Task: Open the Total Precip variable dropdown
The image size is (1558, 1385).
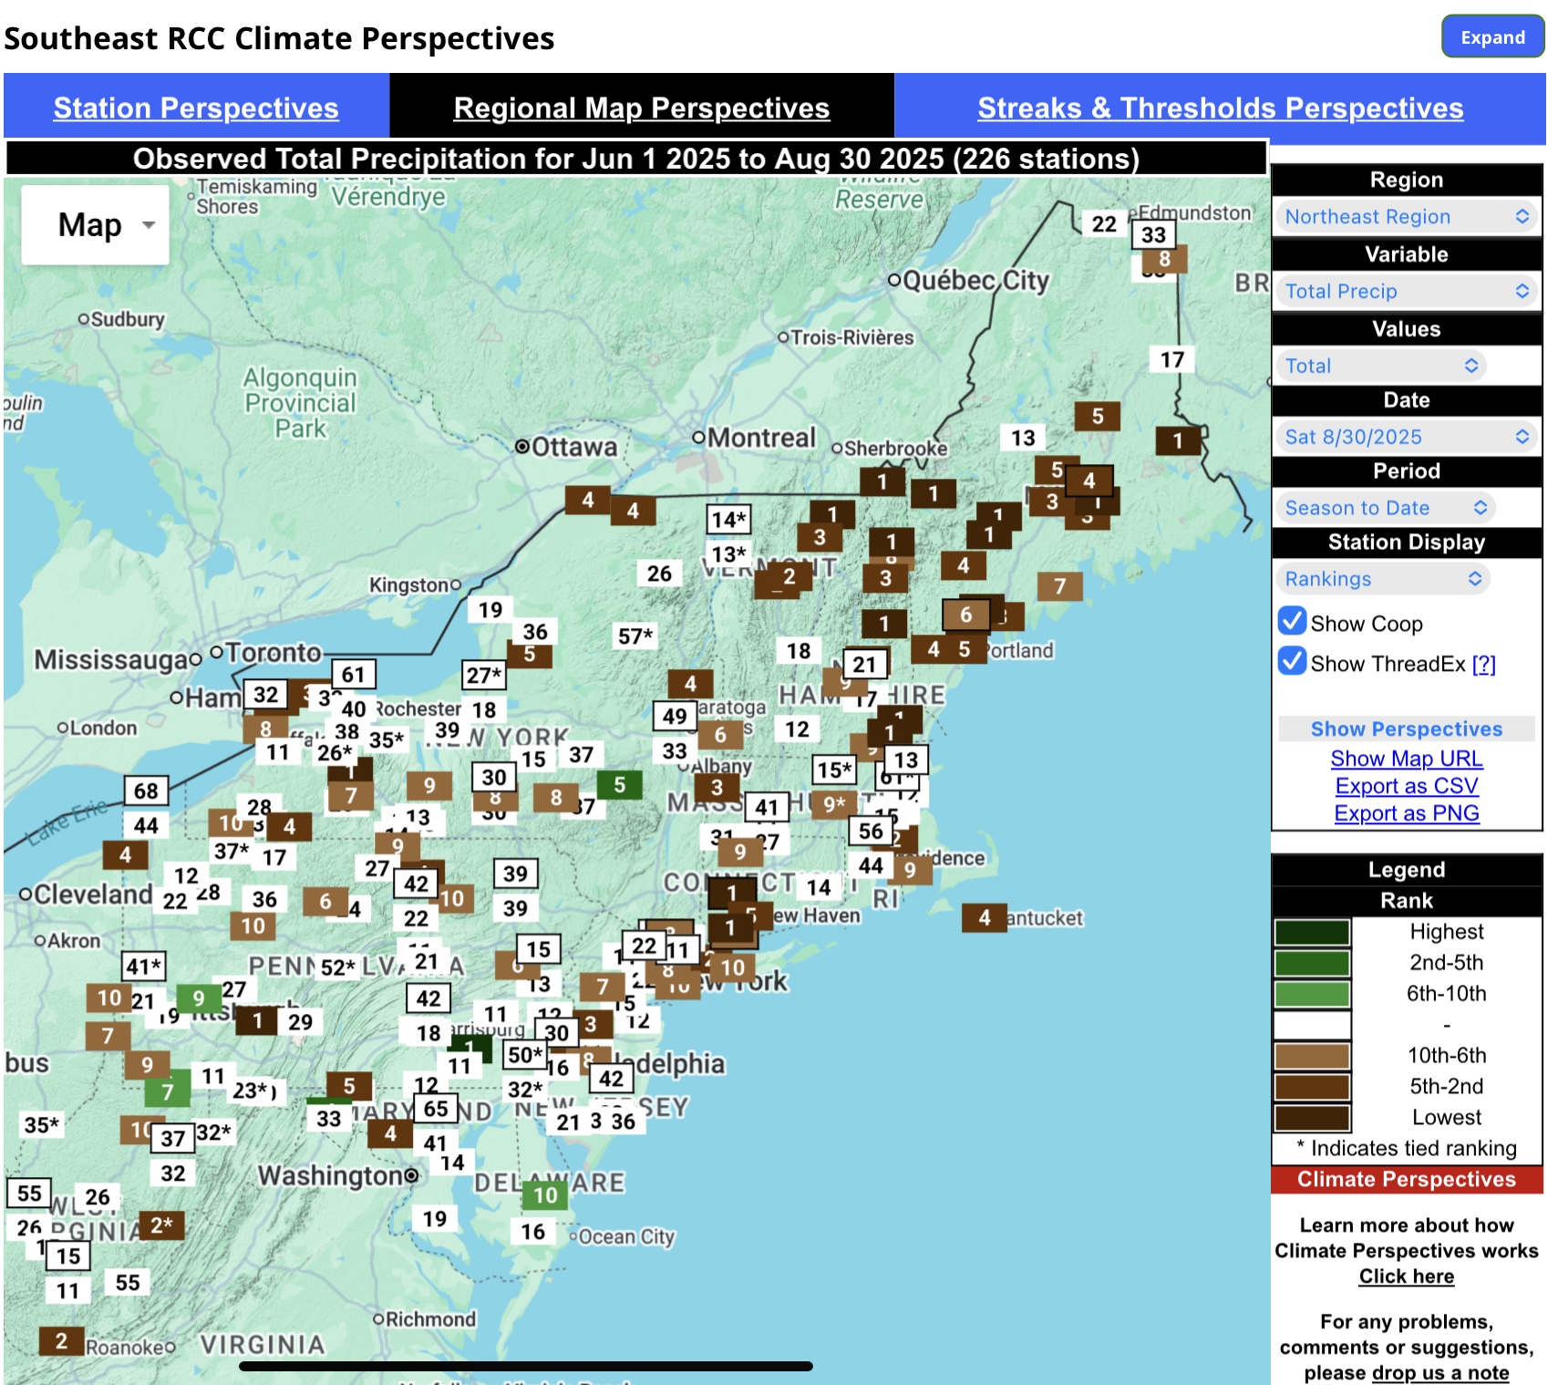Action: [x=1406, y=292]
